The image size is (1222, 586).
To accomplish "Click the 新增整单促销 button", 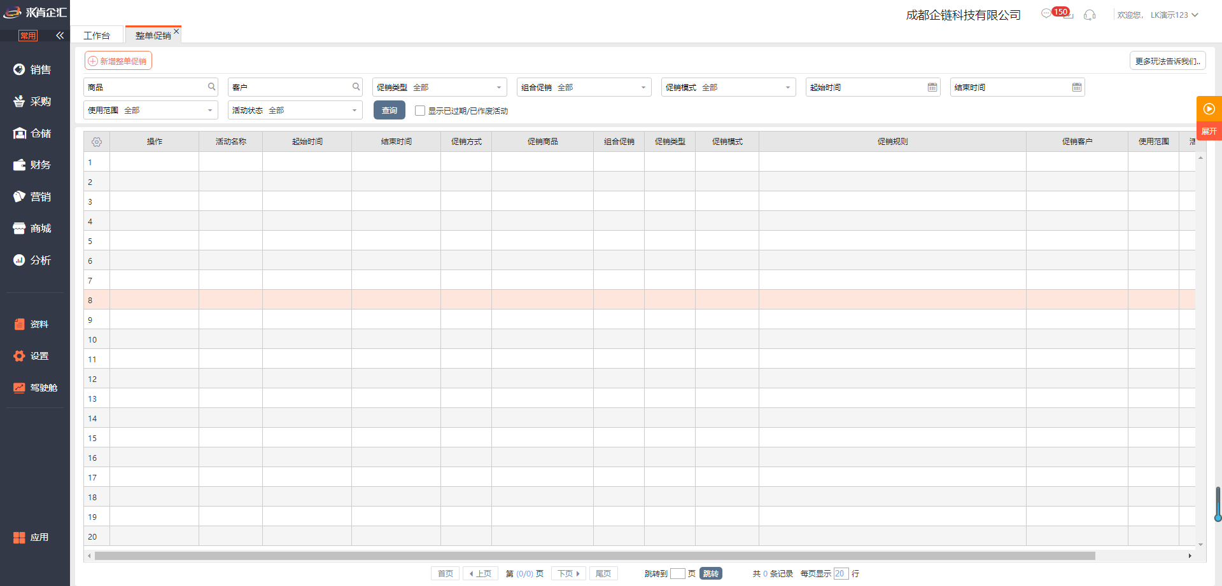I will (118, 61).
